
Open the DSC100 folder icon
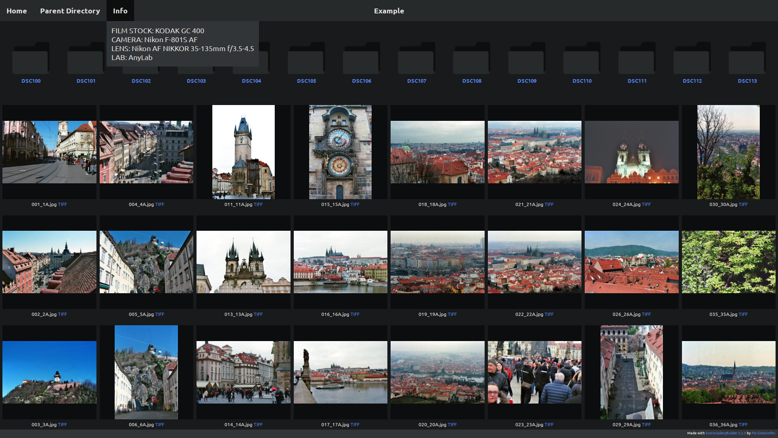click(31, 59)
